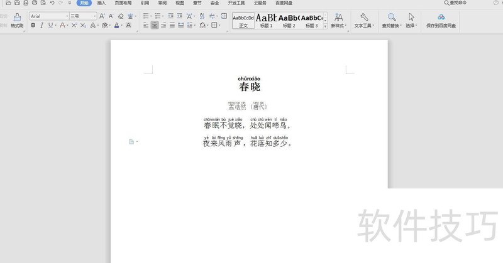
Task: Open the Underline style dropdown arrow
Action: [x=55, y=25]
